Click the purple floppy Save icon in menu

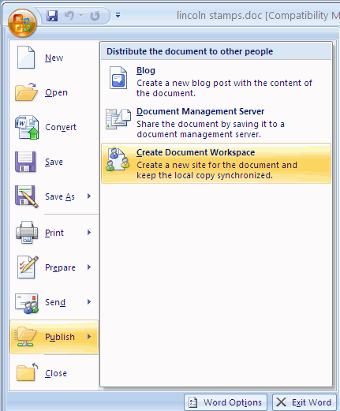(x=25, y=162)
